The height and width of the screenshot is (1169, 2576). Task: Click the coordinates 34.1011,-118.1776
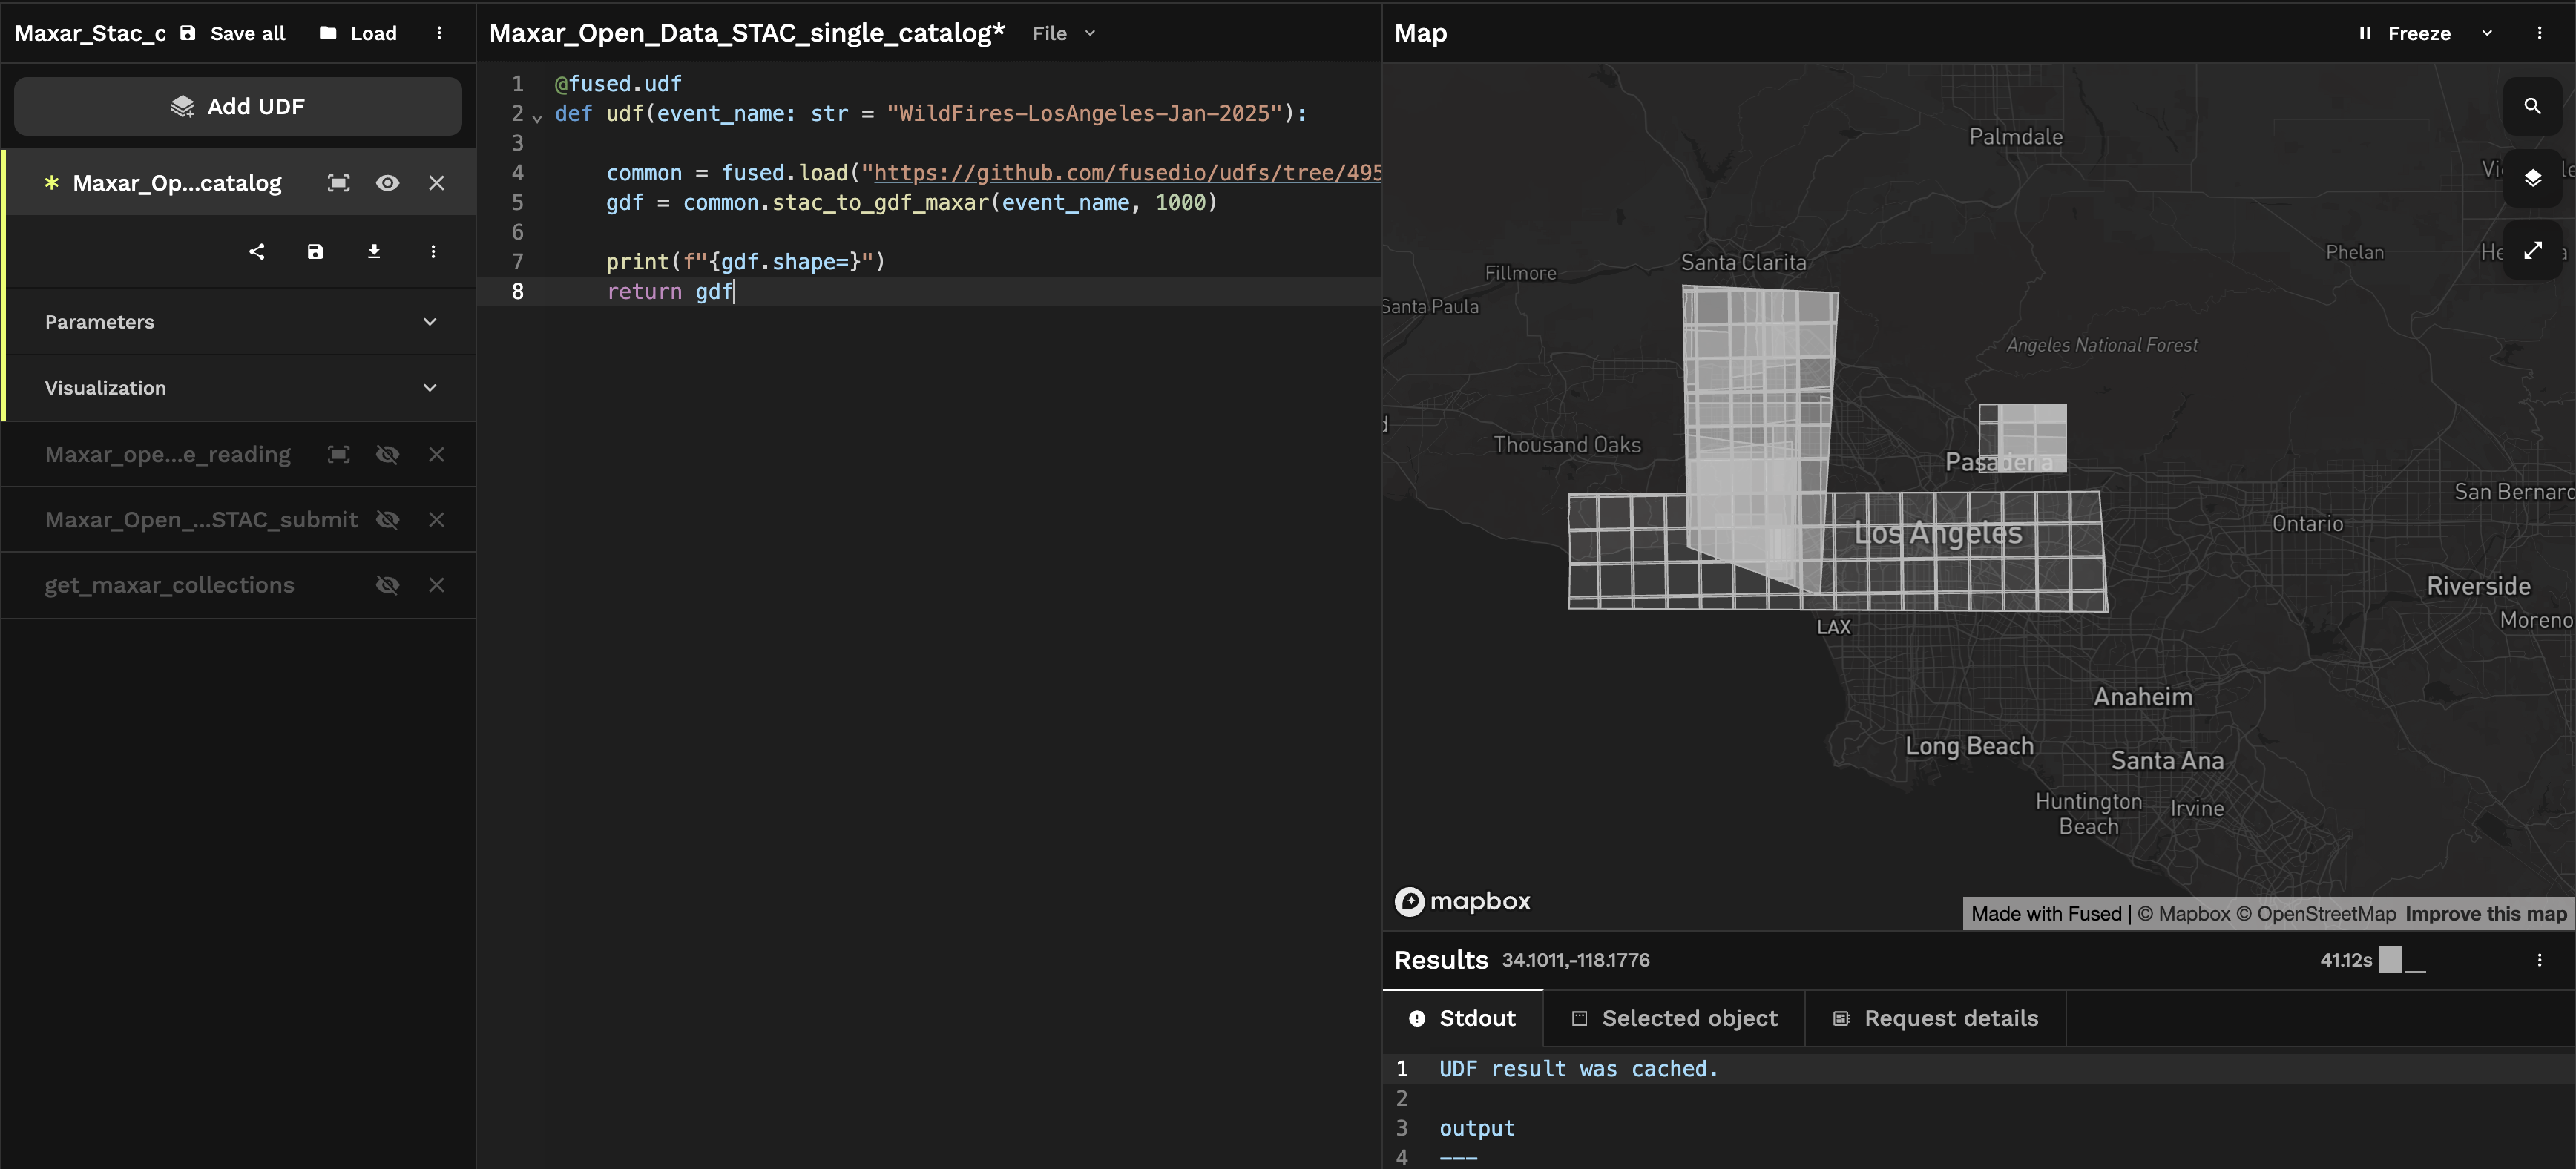[1575, 960]
